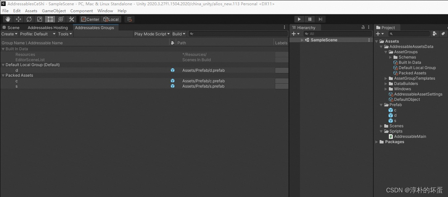The height and width of the screenshot is (197, 448).
Task: Expand the DataBuilders folder
Action: 386,84
